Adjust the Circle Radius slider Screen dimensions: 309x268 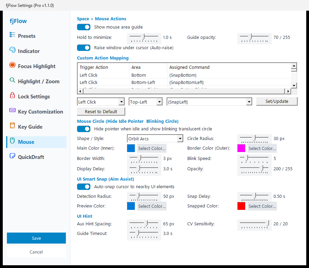255,139
